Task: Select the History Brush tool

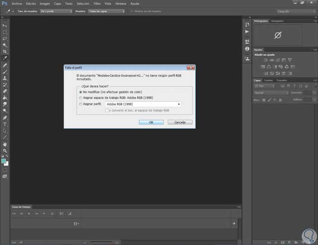Action: (5, 85)
